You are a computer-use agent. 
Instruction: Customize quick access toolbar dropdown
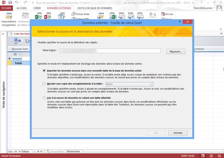(33, 3)
